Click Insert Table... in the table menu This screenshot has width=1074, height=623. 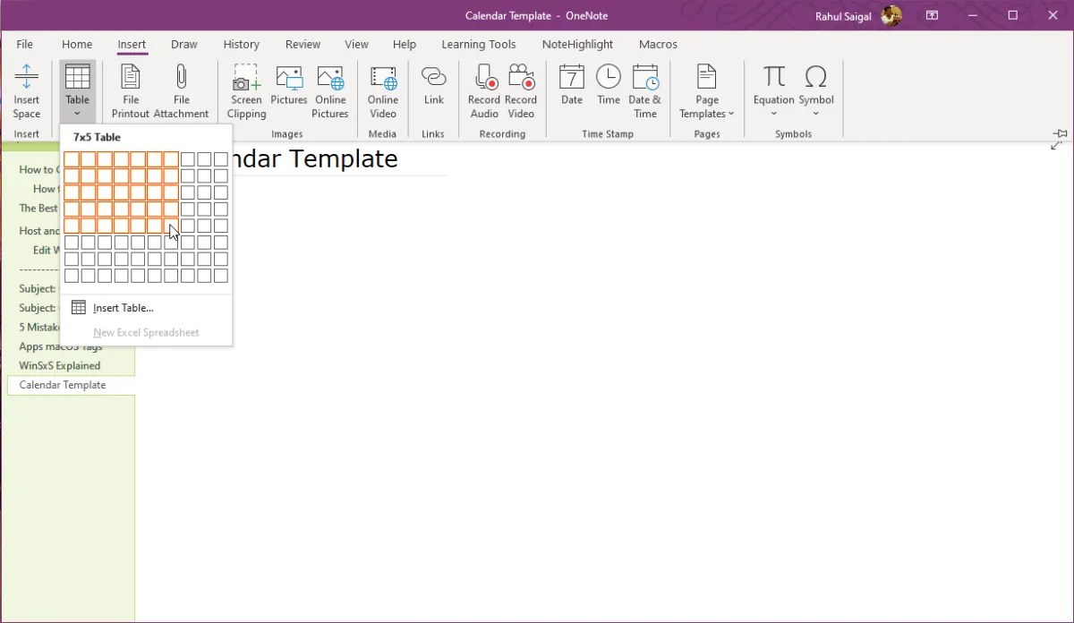click(x=123, y=307)
